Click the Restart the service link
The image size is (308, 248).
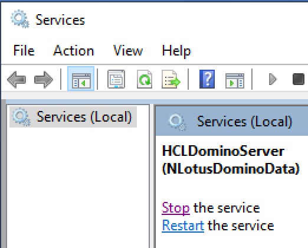[183, 226]
